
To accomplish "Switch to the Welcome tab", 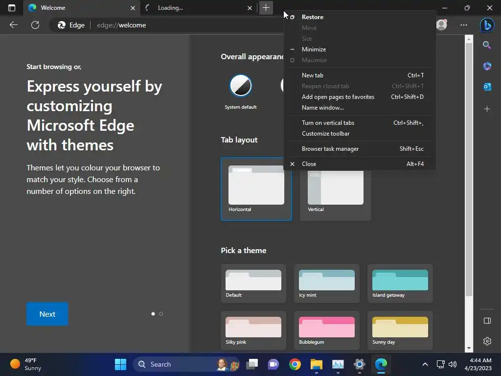I will pyautogui.click(x=81, y=8).
